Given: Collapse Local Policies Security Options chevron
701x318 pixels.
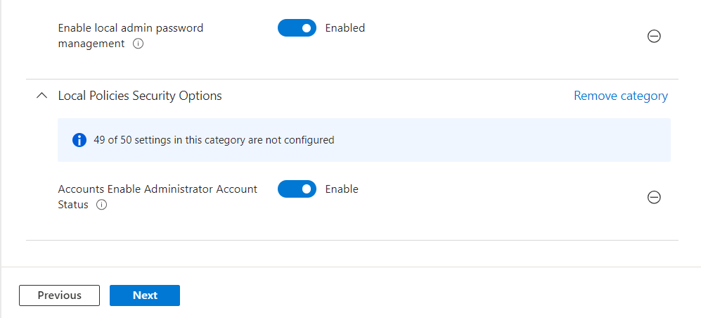Looking at the screenshot, I should pos(41,96).
